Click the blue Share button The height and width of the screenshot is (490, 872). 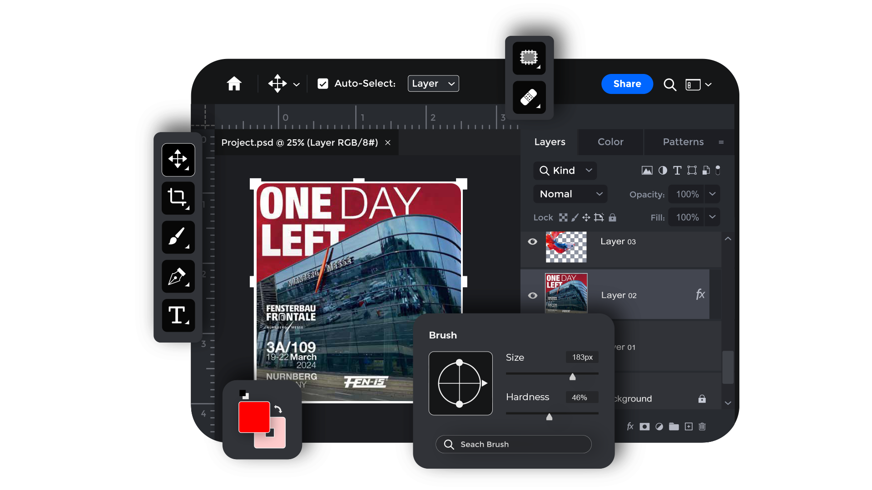(627, 84)
